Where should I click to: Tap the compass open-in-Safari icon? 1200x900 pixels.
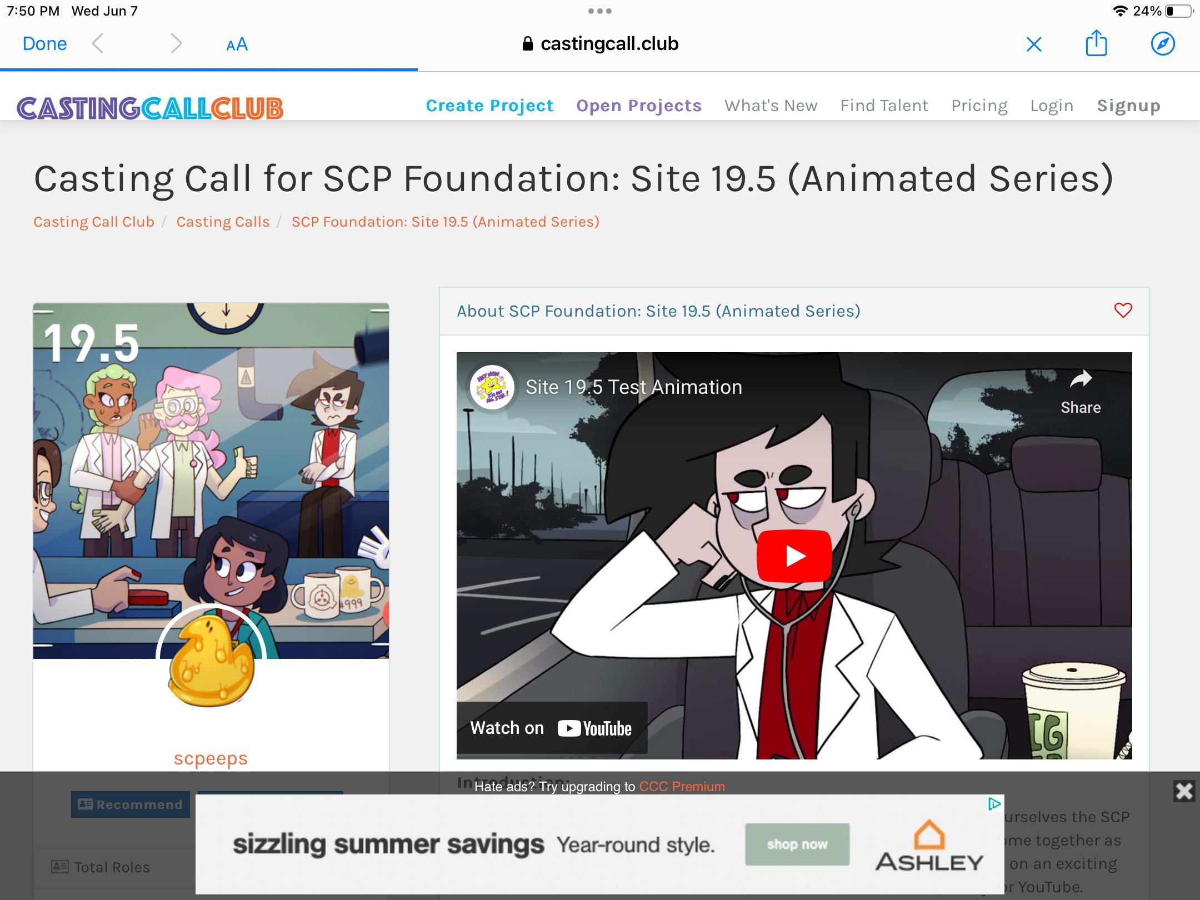1163,43
